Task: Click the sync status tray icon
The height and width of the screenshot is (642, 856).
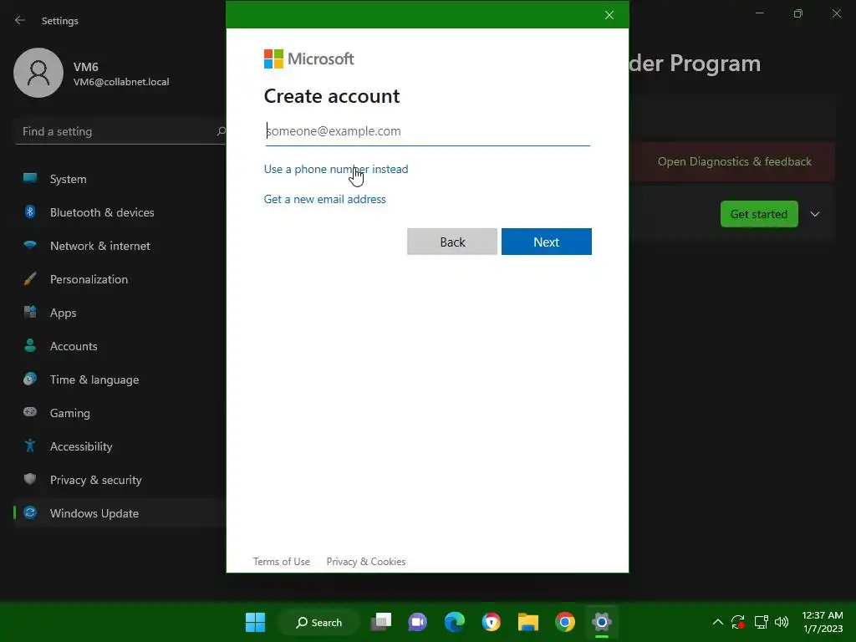Action: pos(738,622)
